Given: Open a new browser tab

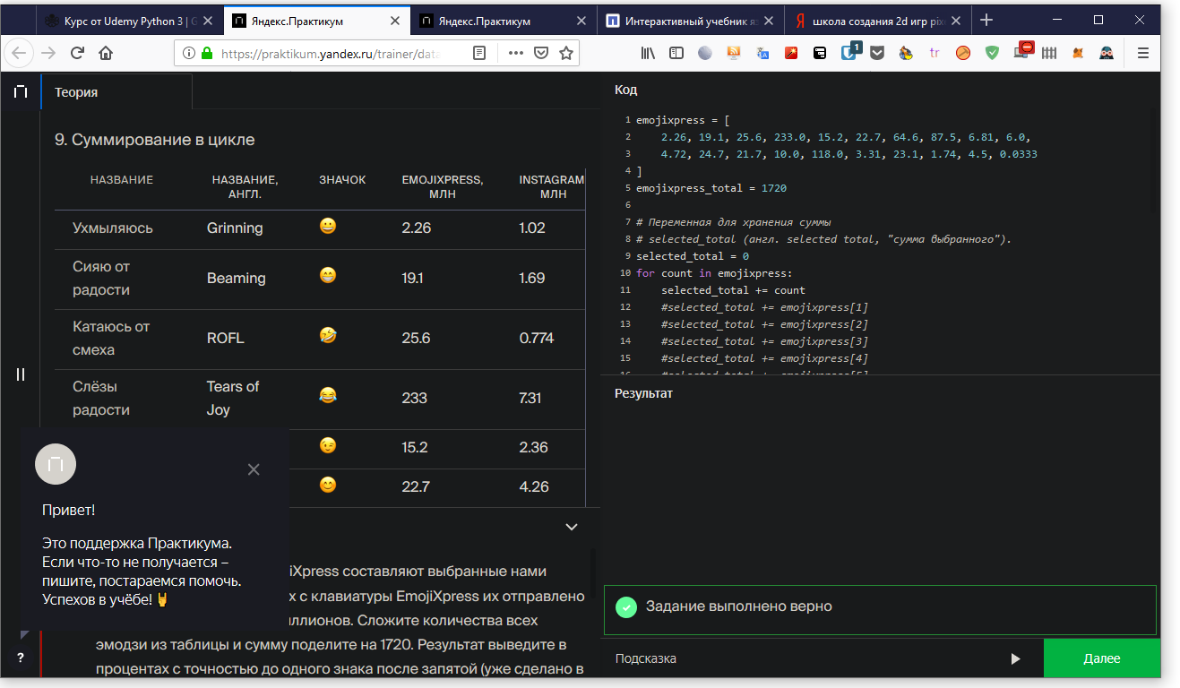Looking at the screenshot, I should click(986, 21).
